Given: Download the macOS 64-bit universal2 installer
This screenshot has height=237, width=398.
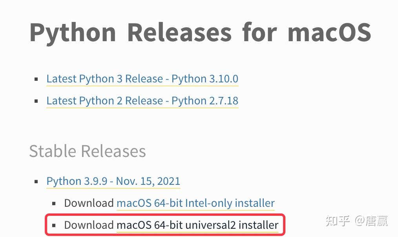Looking at the screenshot, I should [197, 225].
